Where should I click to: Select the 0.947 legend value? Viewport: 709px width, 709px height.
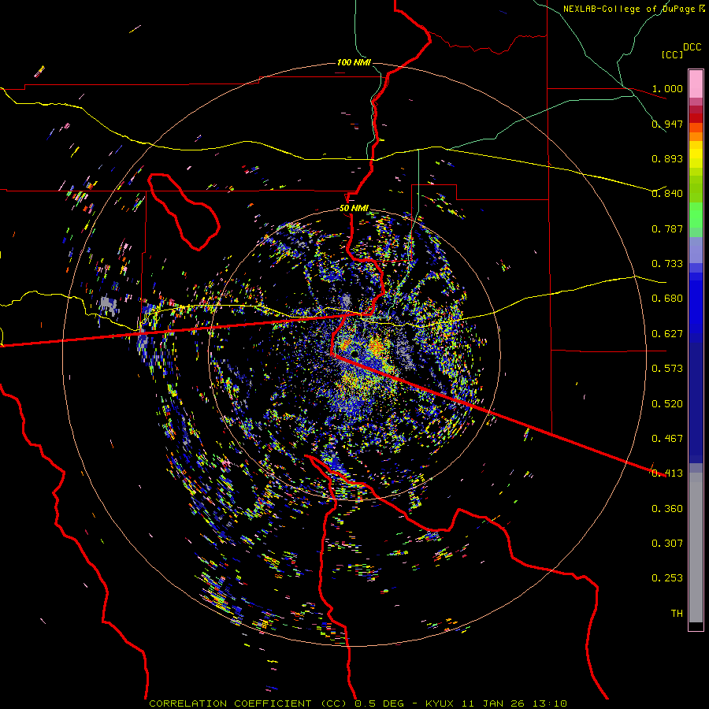point(667,124)
